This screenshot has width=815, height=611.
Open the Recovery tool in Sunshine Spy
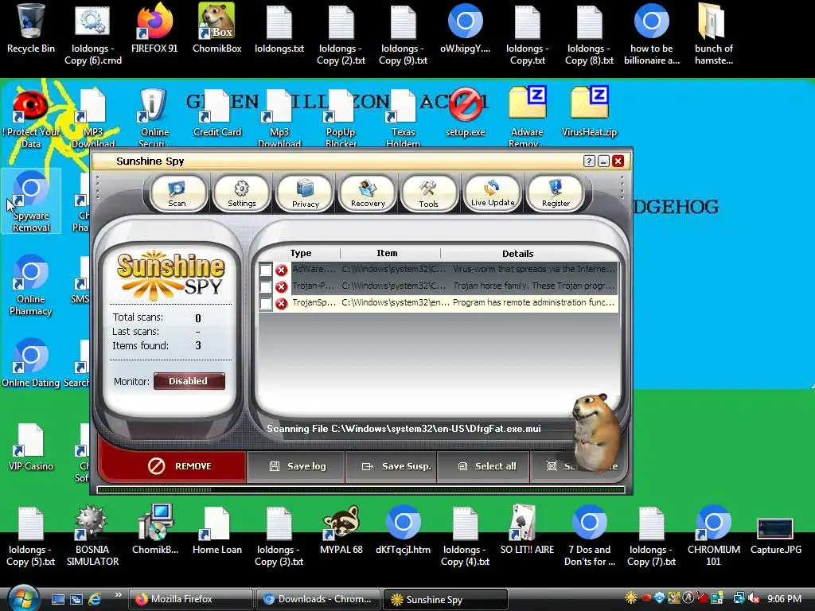coord(368,193)
